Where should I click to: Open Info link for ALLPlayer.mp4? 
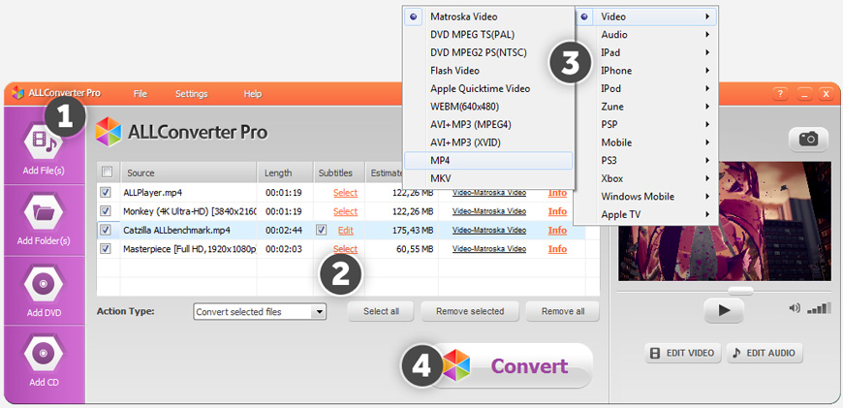(x=557, y=193)
